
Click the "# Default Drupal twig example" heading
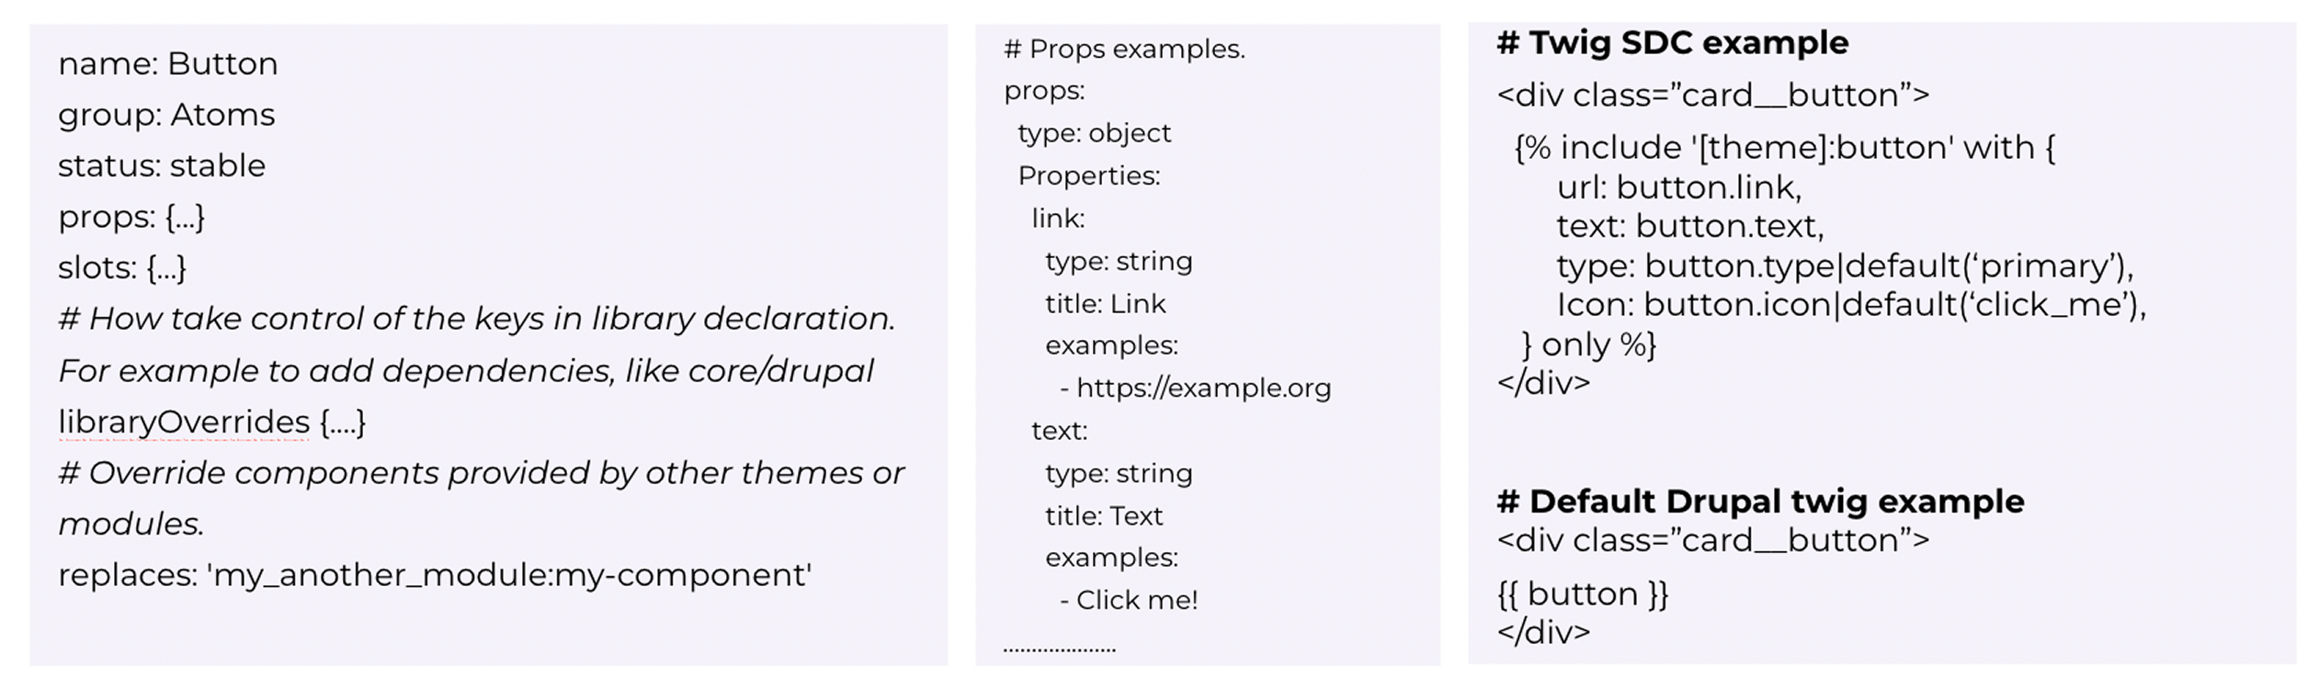click(1759, 502)
